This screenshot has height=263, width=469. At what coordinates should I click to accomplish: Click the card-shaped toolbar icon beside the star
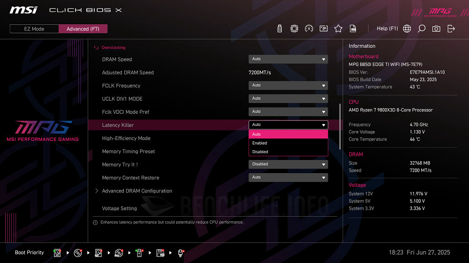[x=324, y=29]
